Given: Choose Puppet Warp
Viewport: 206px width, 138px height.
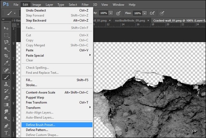Looking at the screenshot, I should [57, 98].
